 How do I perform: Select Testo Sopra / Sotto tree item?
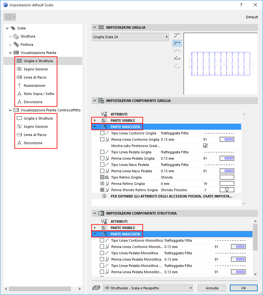(x=39, y=94)
